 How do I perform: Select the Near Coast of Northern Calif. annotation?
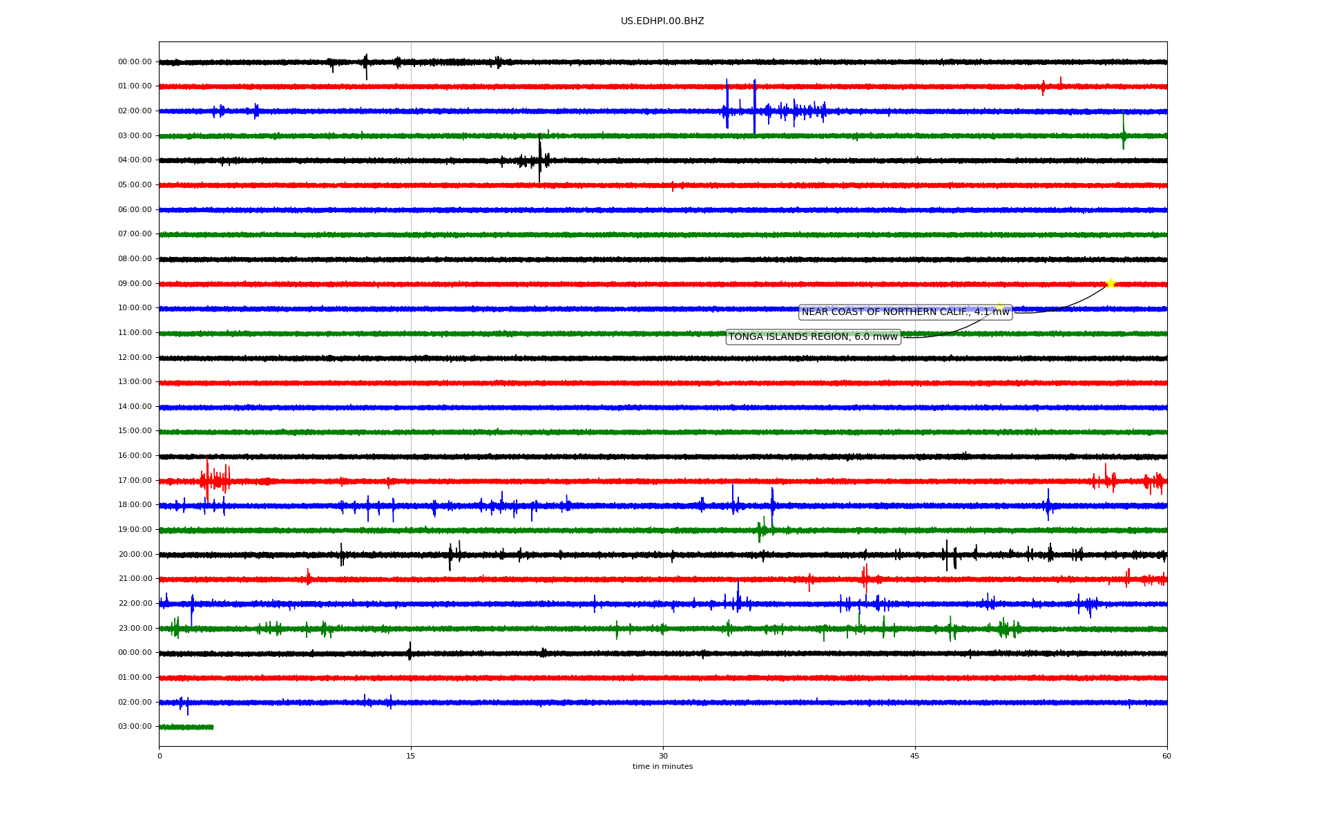click(x=905, y=312)
